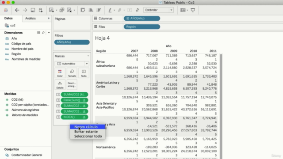Viewport: 283px width, 159px height.
Task: Expand the Marcas card dropdown arrow
Action: [x=88, y=56]
